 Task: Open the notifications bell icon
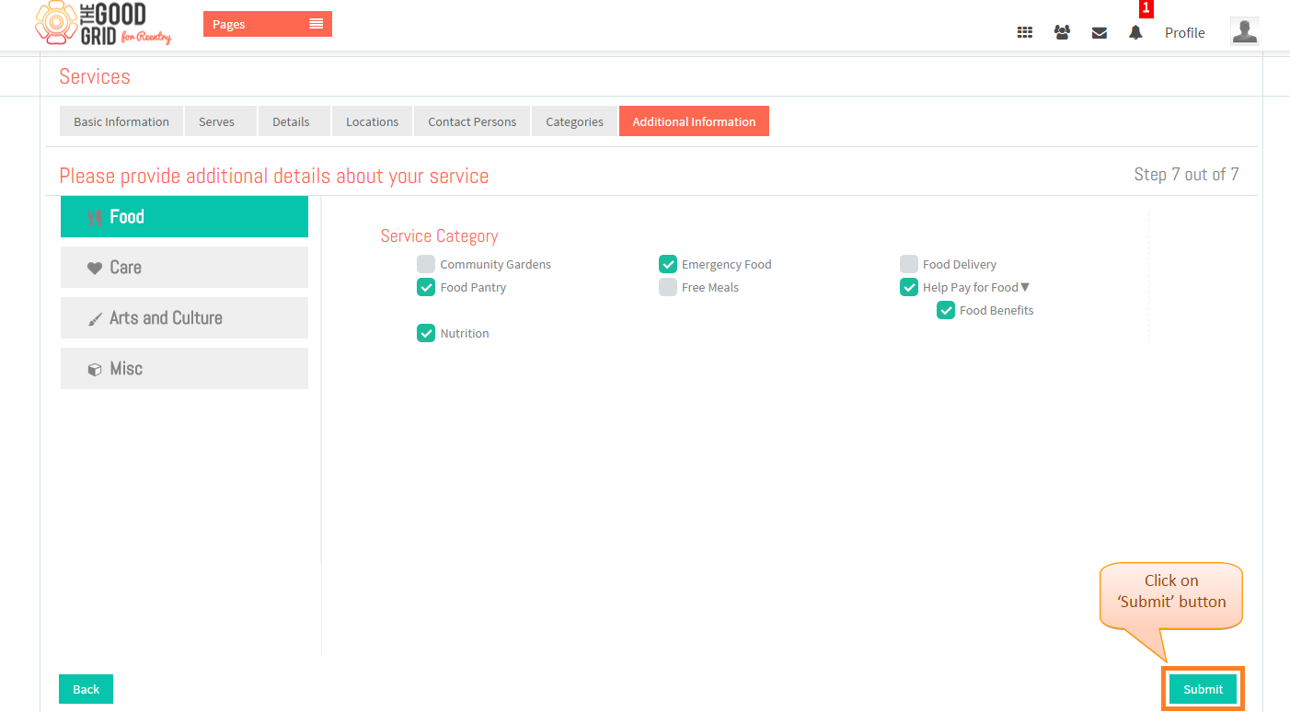(x=1135, y=32)
